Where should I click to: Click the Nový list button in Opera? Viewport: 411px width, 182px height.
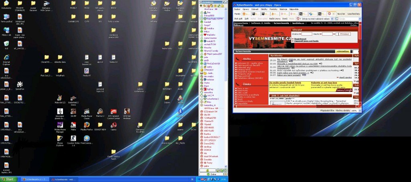click(x=341, y=14)
